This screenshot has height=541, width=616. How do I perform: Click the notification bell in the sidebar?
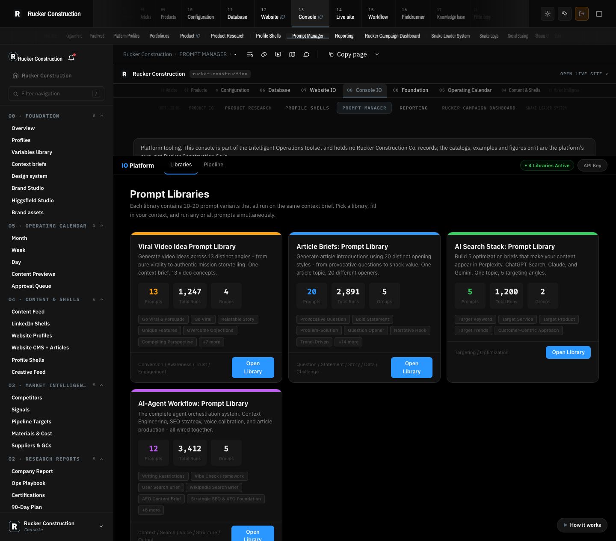[x=71, y=58]
